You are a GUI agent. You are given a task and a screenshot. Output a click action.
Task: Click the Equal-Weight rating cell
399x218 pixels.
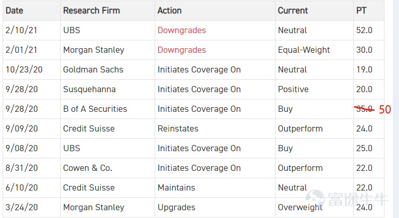[314, 50]
